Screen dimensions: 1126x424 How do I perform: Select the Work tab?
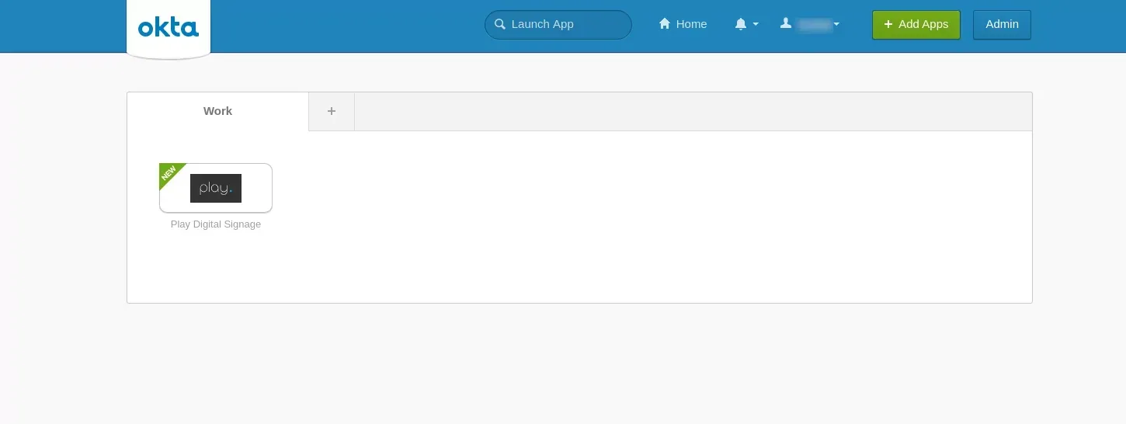pos(217,111)
